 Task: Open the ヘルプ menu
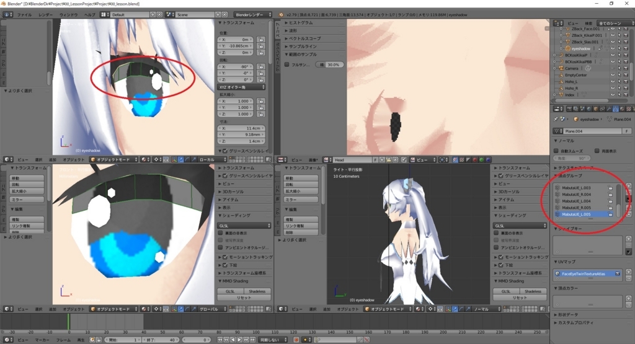coord(89,15)
